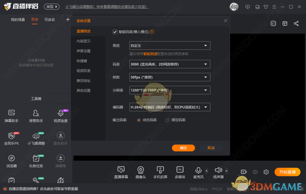Add 摄像头 camera source
The width and height of the screenshot is (306, 194).
(x=141, y=172)
